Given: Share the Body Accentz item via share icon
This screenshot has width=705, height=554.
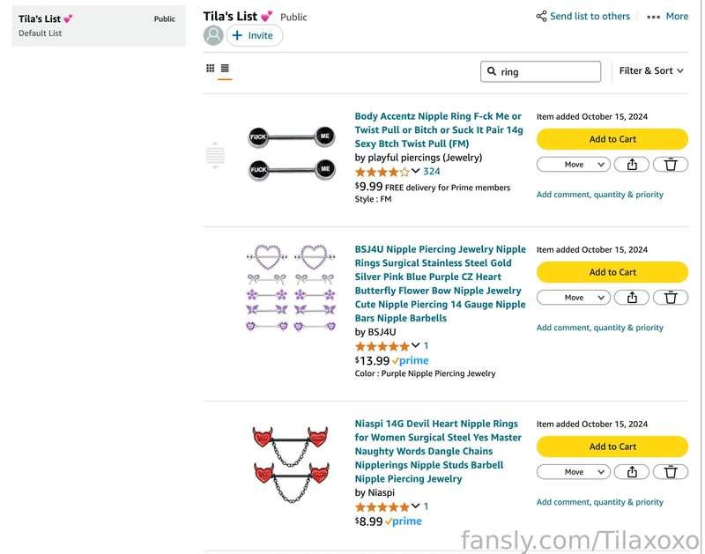Looking at the screenshot, I should tap(632, 165).
